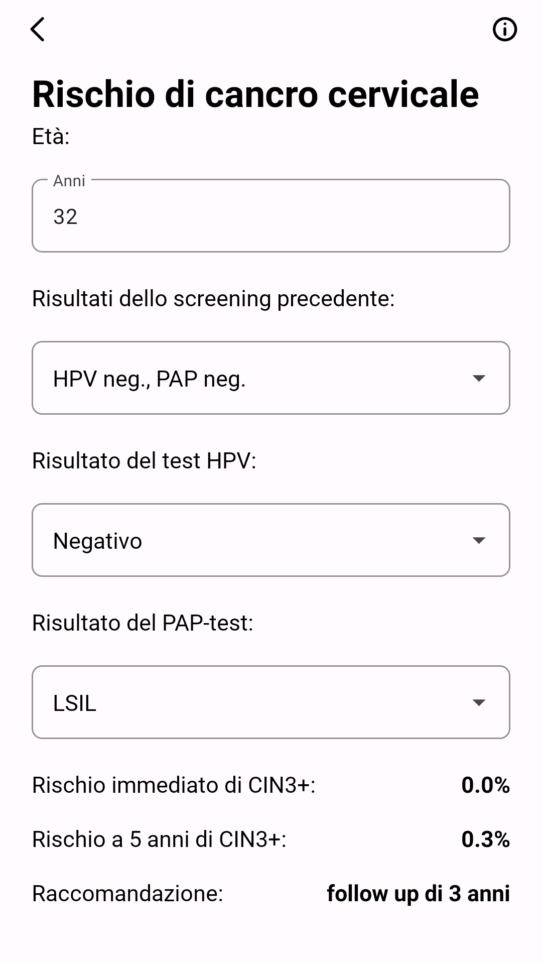Screen dimensions: 542x964
Task: Open the HPV test 'Negativo' dropdown
Action: [x=251, y=540]
